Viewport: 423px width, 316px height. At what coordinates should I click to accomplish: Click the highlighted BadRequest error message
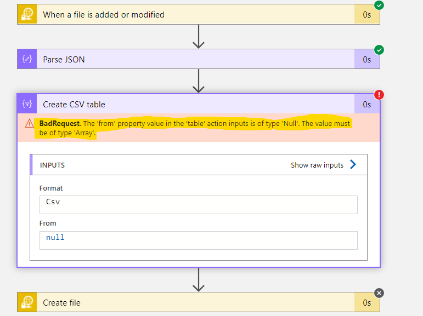(x=194, y=128)
